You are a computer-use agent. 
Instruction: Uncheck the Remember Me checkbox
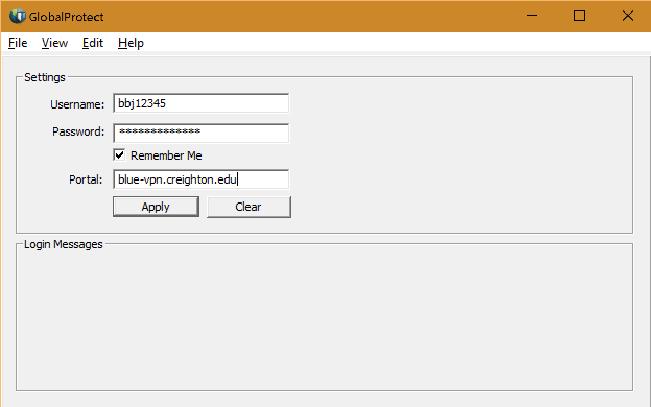[x=120, y=155]
